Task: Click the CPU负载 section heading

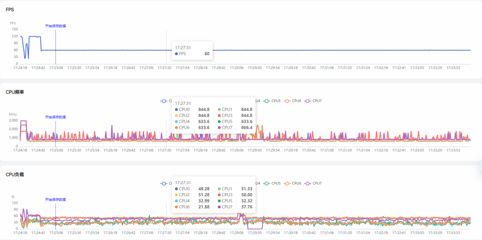Action: coord(15,174)
